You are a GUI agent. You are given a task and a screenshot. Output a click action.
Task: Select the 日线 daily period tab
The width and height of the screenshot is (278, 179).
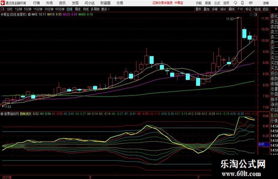[x=69, y=9]
